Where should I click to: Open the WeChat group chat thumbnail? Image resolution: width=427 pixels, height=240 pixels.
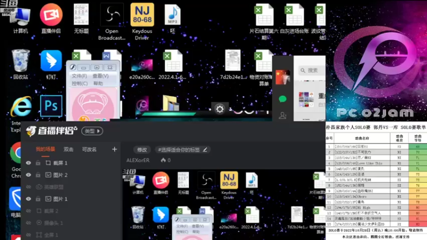[x=306, y=99]
